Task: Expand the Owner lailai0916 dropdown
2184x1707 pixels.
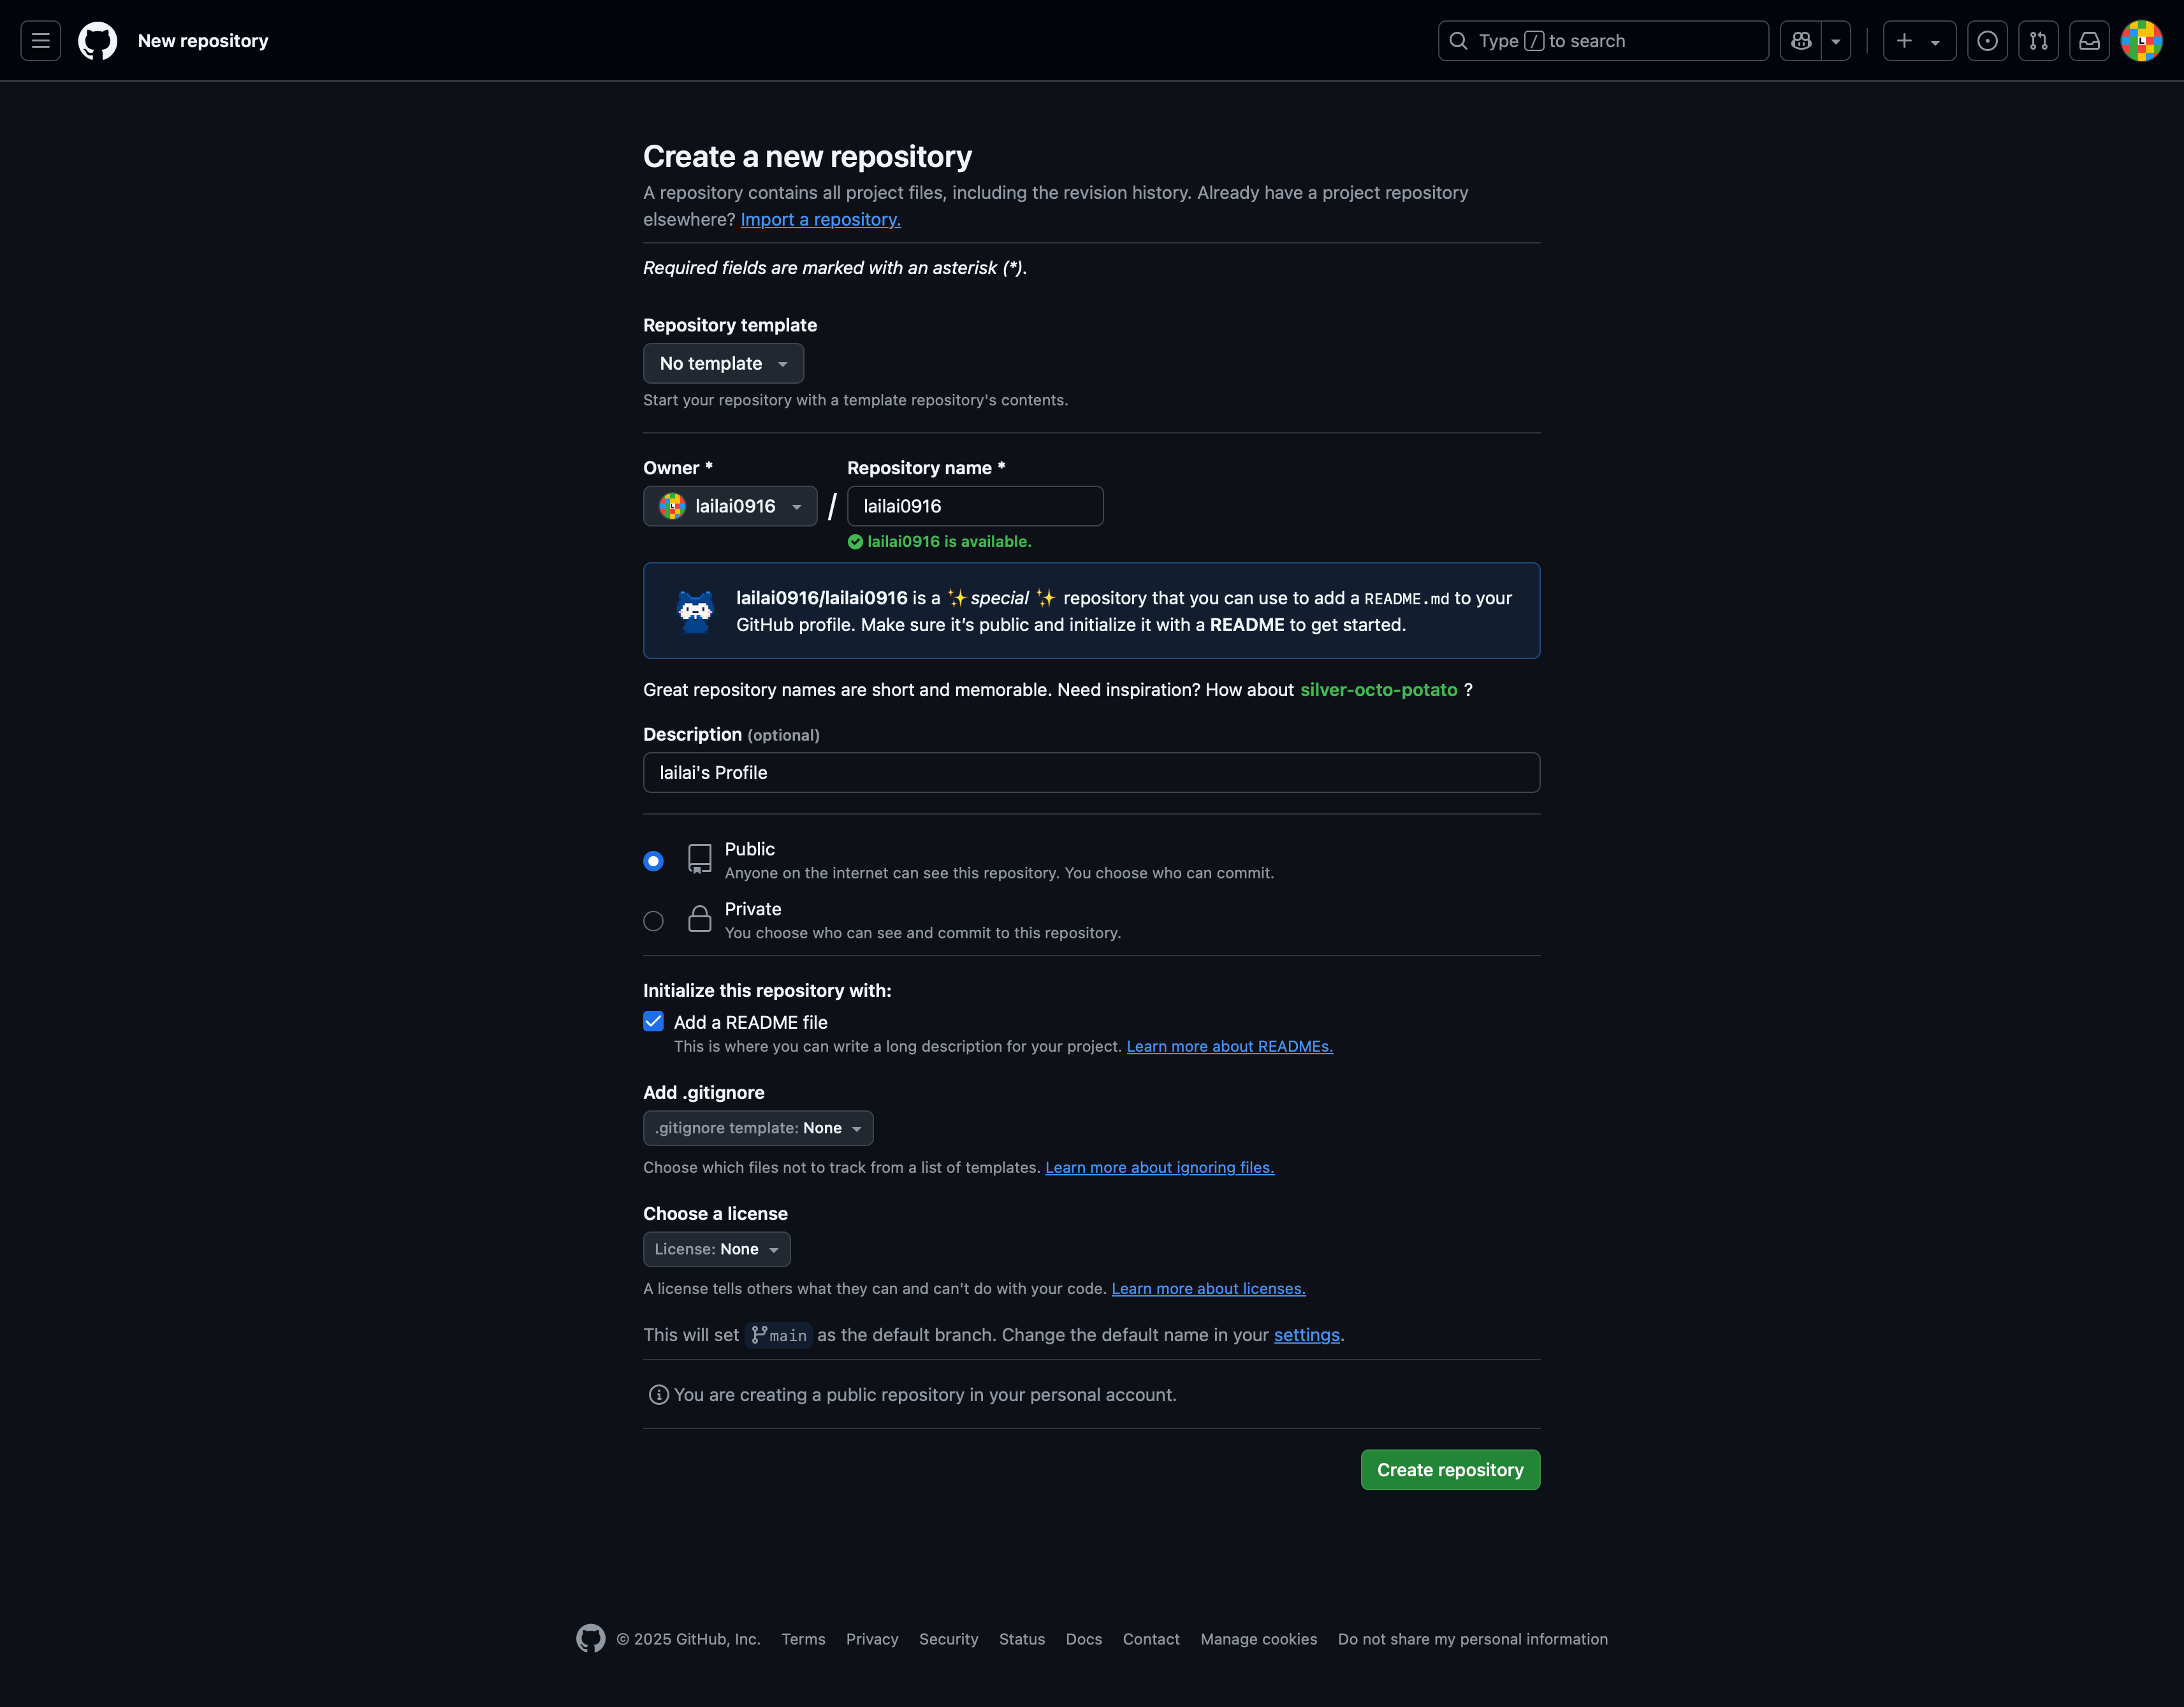Action: point(730,506)
